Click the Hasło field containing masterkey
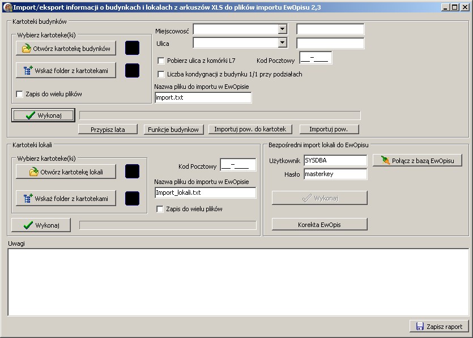The image size is (473, 338). tap(335, 174)
